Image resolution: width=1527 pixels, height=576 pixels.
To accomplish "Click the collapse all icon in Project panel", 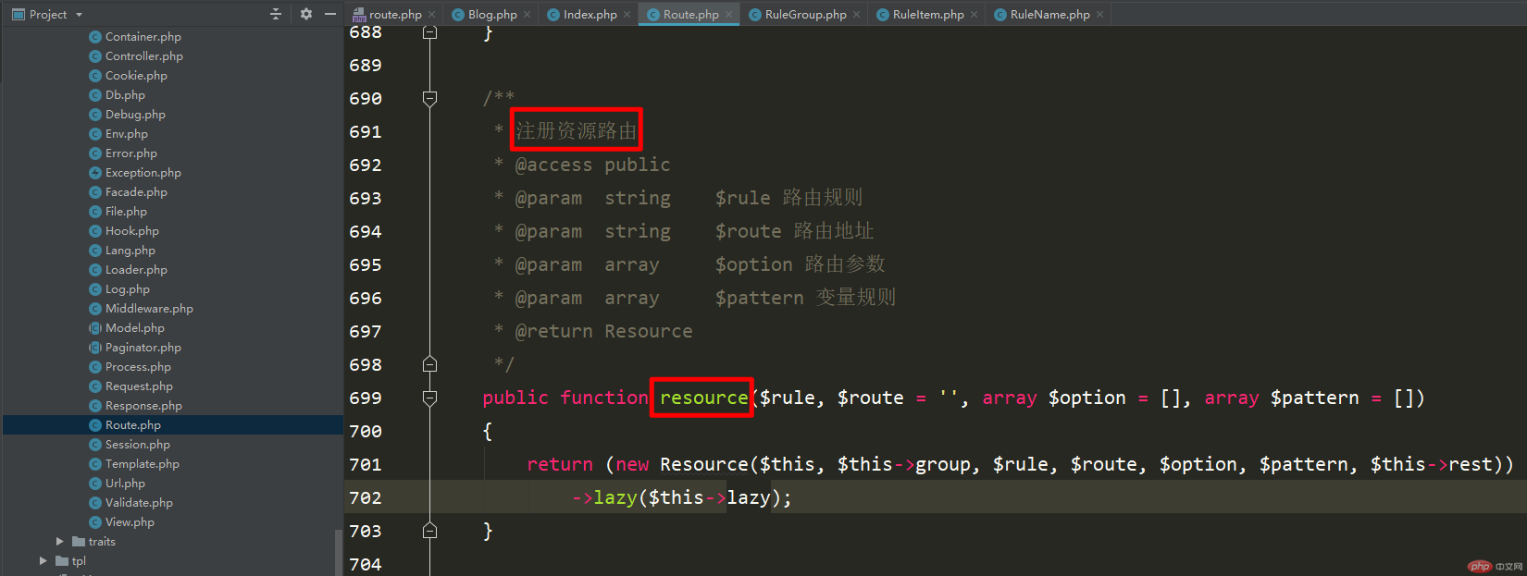I will click(275, 14).
